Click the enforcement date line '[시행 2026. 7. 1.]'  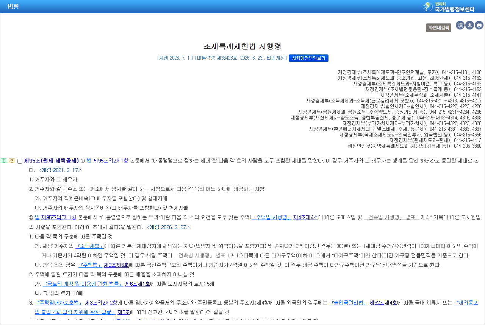pyautogui.click(x=175, y=58)
